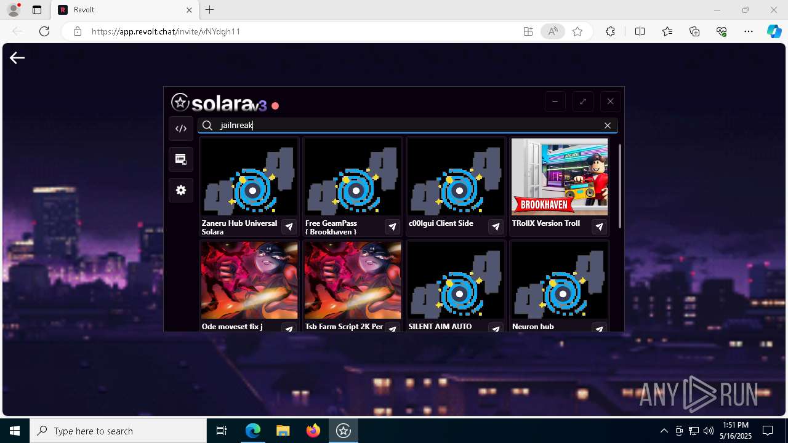Click the Solara v3 logo
This screenshot has height=443, width=788.
pyautogui.click(x=219, y=103)
